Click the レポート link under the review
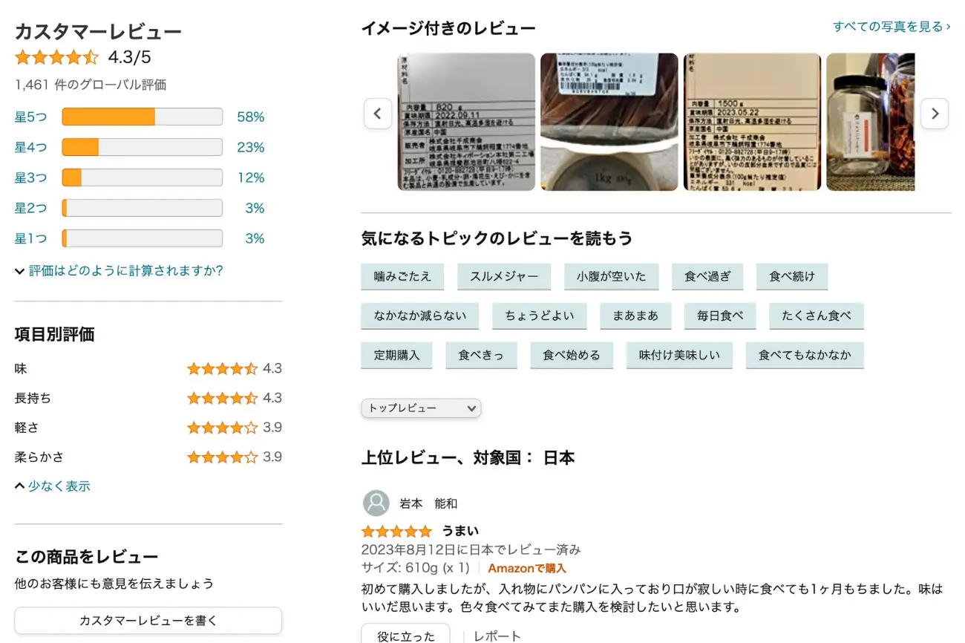Viewport: 965px width, 643px height. (497, 636)
